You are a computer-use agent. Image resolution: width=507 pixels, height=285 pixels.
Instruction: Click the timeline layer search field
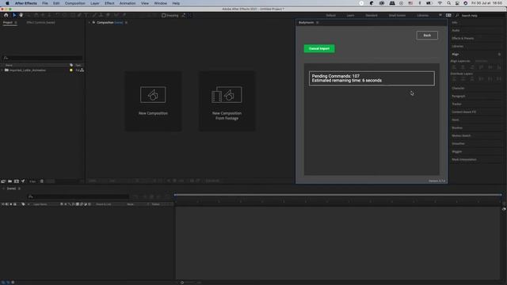tap(78, 196)
